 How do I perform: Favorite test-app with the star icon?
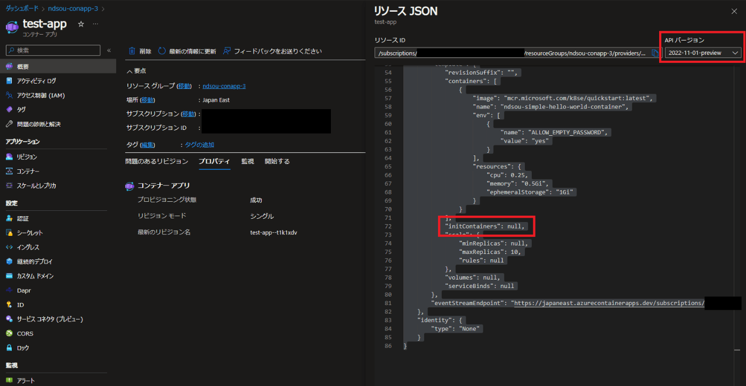click(x=81, y=24)
